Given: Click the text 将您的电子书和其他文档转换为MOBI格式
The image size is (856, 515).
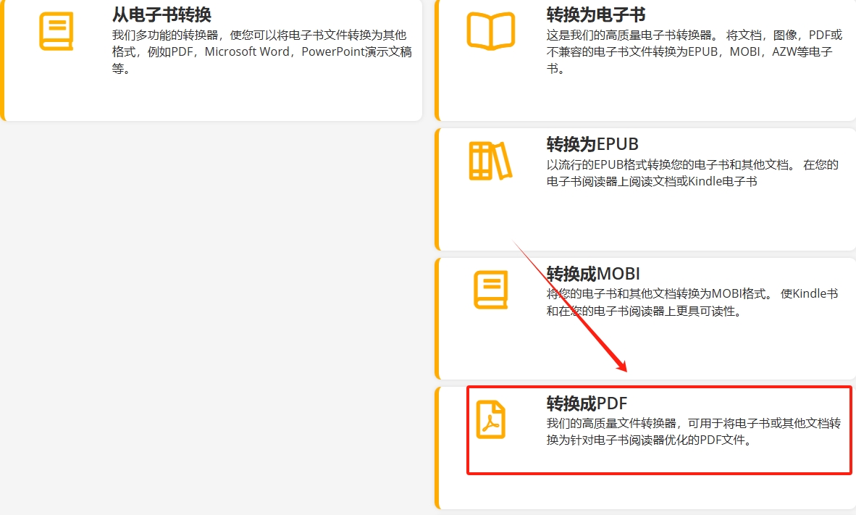Looking at the screenshot, I should pos(660,294).
